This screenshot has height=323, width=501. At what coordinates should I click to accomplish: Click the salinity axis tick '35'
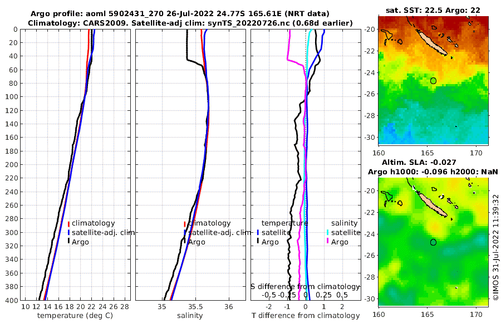(x=162, y=307)
